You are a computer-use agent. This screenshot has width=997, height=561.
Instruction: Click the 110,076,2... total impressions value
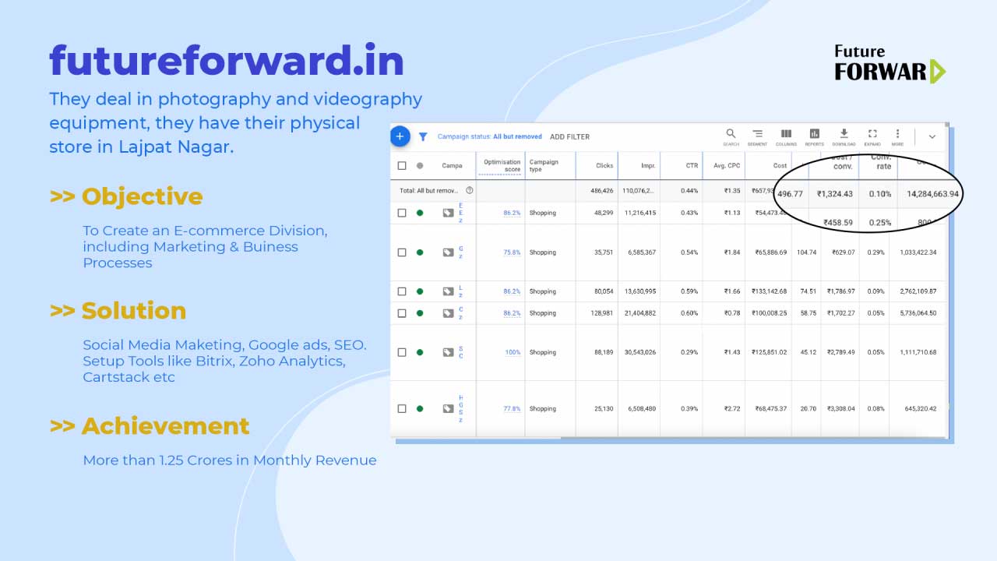639,190
